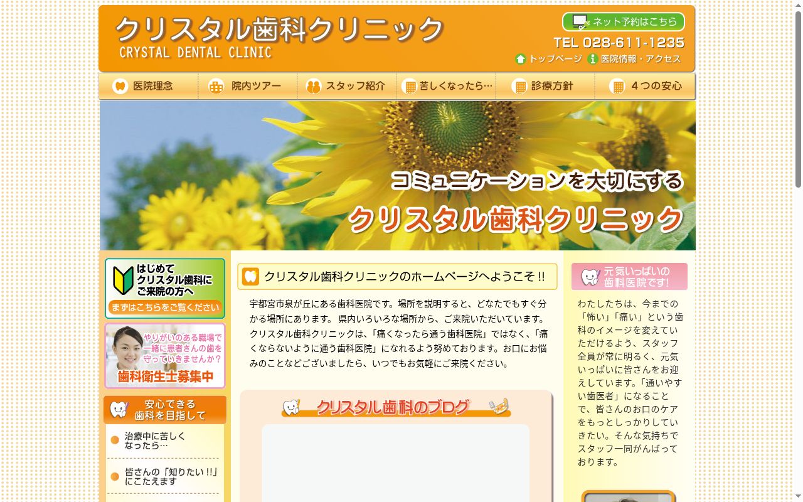Click grid icon on 苦しくなったら… tab
The width and height of the screenshot is (803, 502).
tap(410, 87)
